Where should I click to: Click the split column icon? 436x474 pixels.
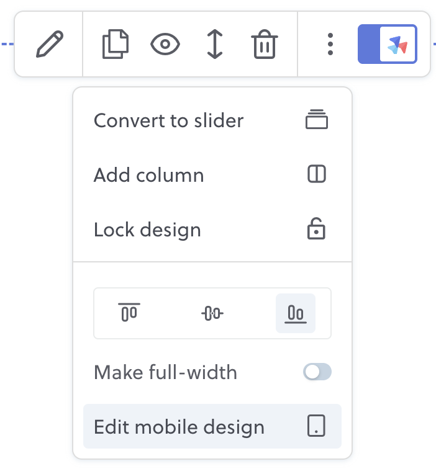pyautogui.click(x=317, y=174)
